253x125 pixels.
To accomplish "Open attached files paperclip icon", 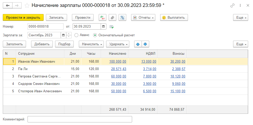I will click(112, 17).
